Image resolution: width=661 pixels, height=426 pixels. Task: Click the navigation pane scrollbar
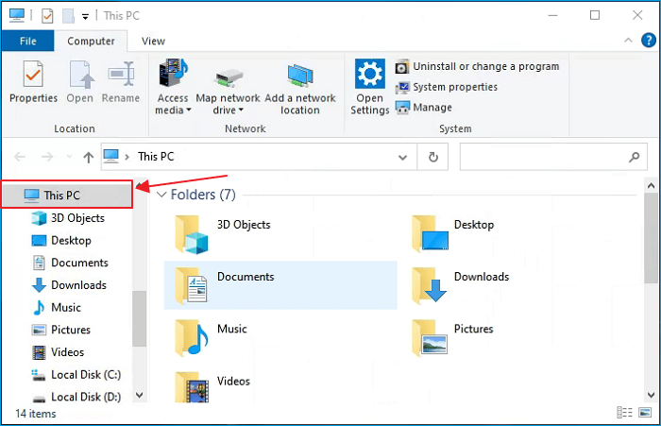(139, 316)
